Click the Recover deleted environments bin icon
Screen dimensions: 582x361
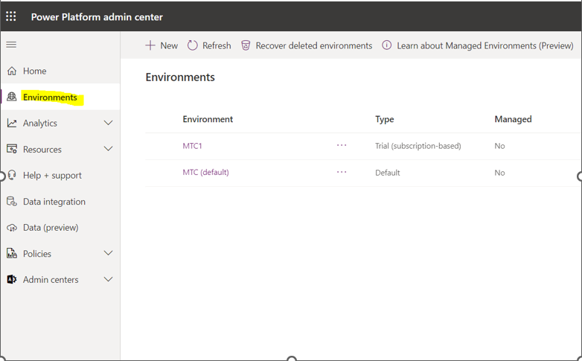(246, 45)
